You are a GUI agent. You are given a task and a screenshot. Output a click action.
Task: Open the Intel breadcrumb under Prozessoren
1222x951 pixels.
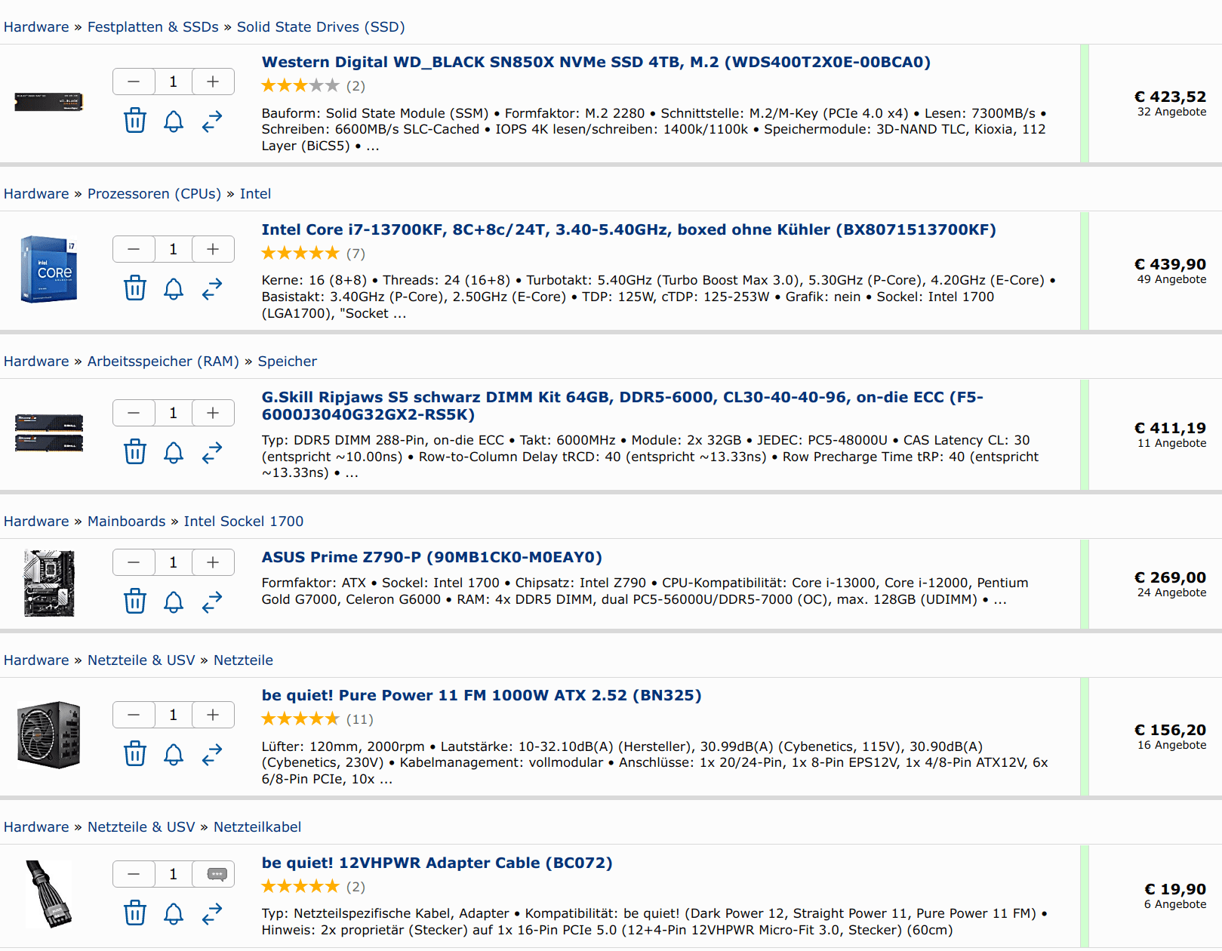tap(255, 194)
